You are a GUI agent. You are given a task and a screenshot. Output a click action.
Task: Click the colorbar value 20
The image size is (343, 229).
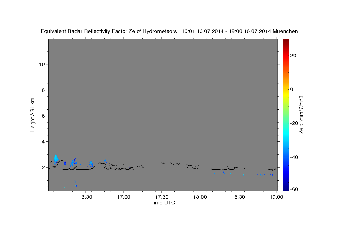(x=294, y=56)
